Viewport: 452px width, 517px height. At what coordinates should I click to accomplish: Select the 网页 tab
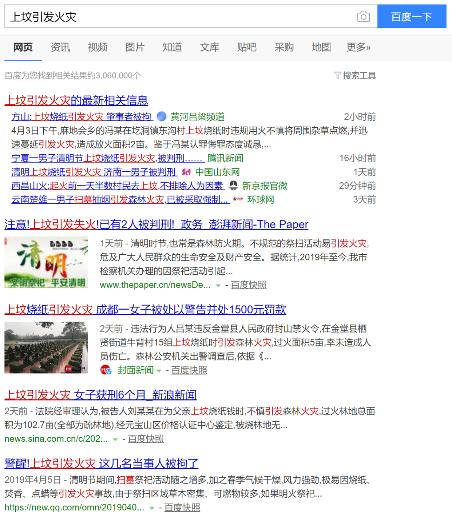pyautogui.click(x=23, y=47)
